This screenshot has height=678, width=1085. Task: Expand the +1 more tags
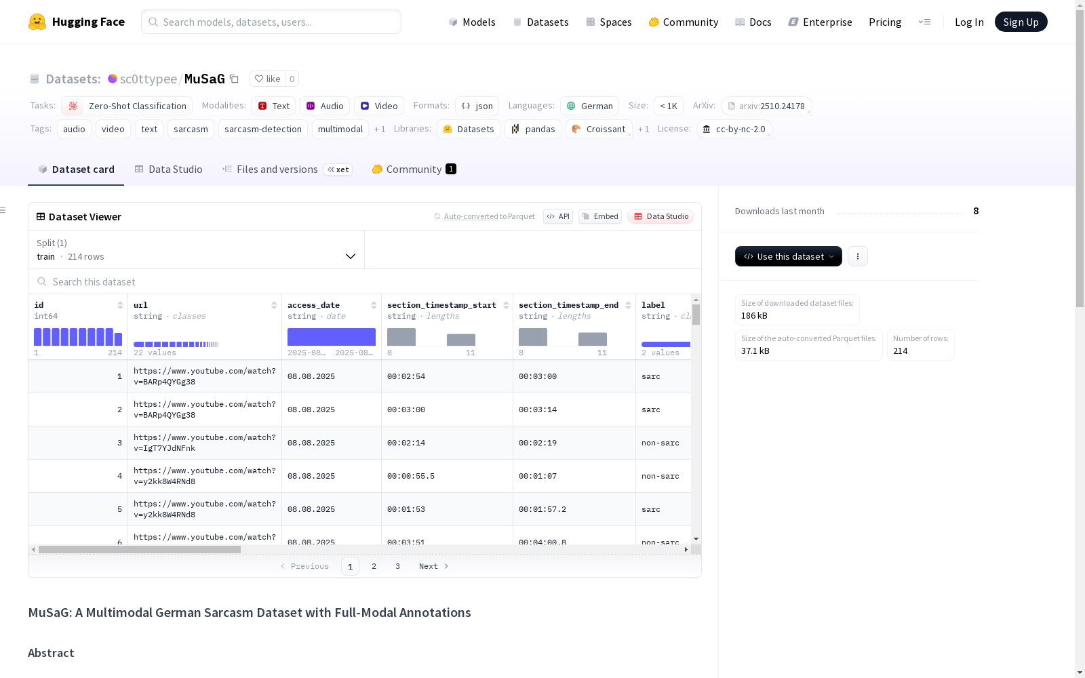click(380, 129)
